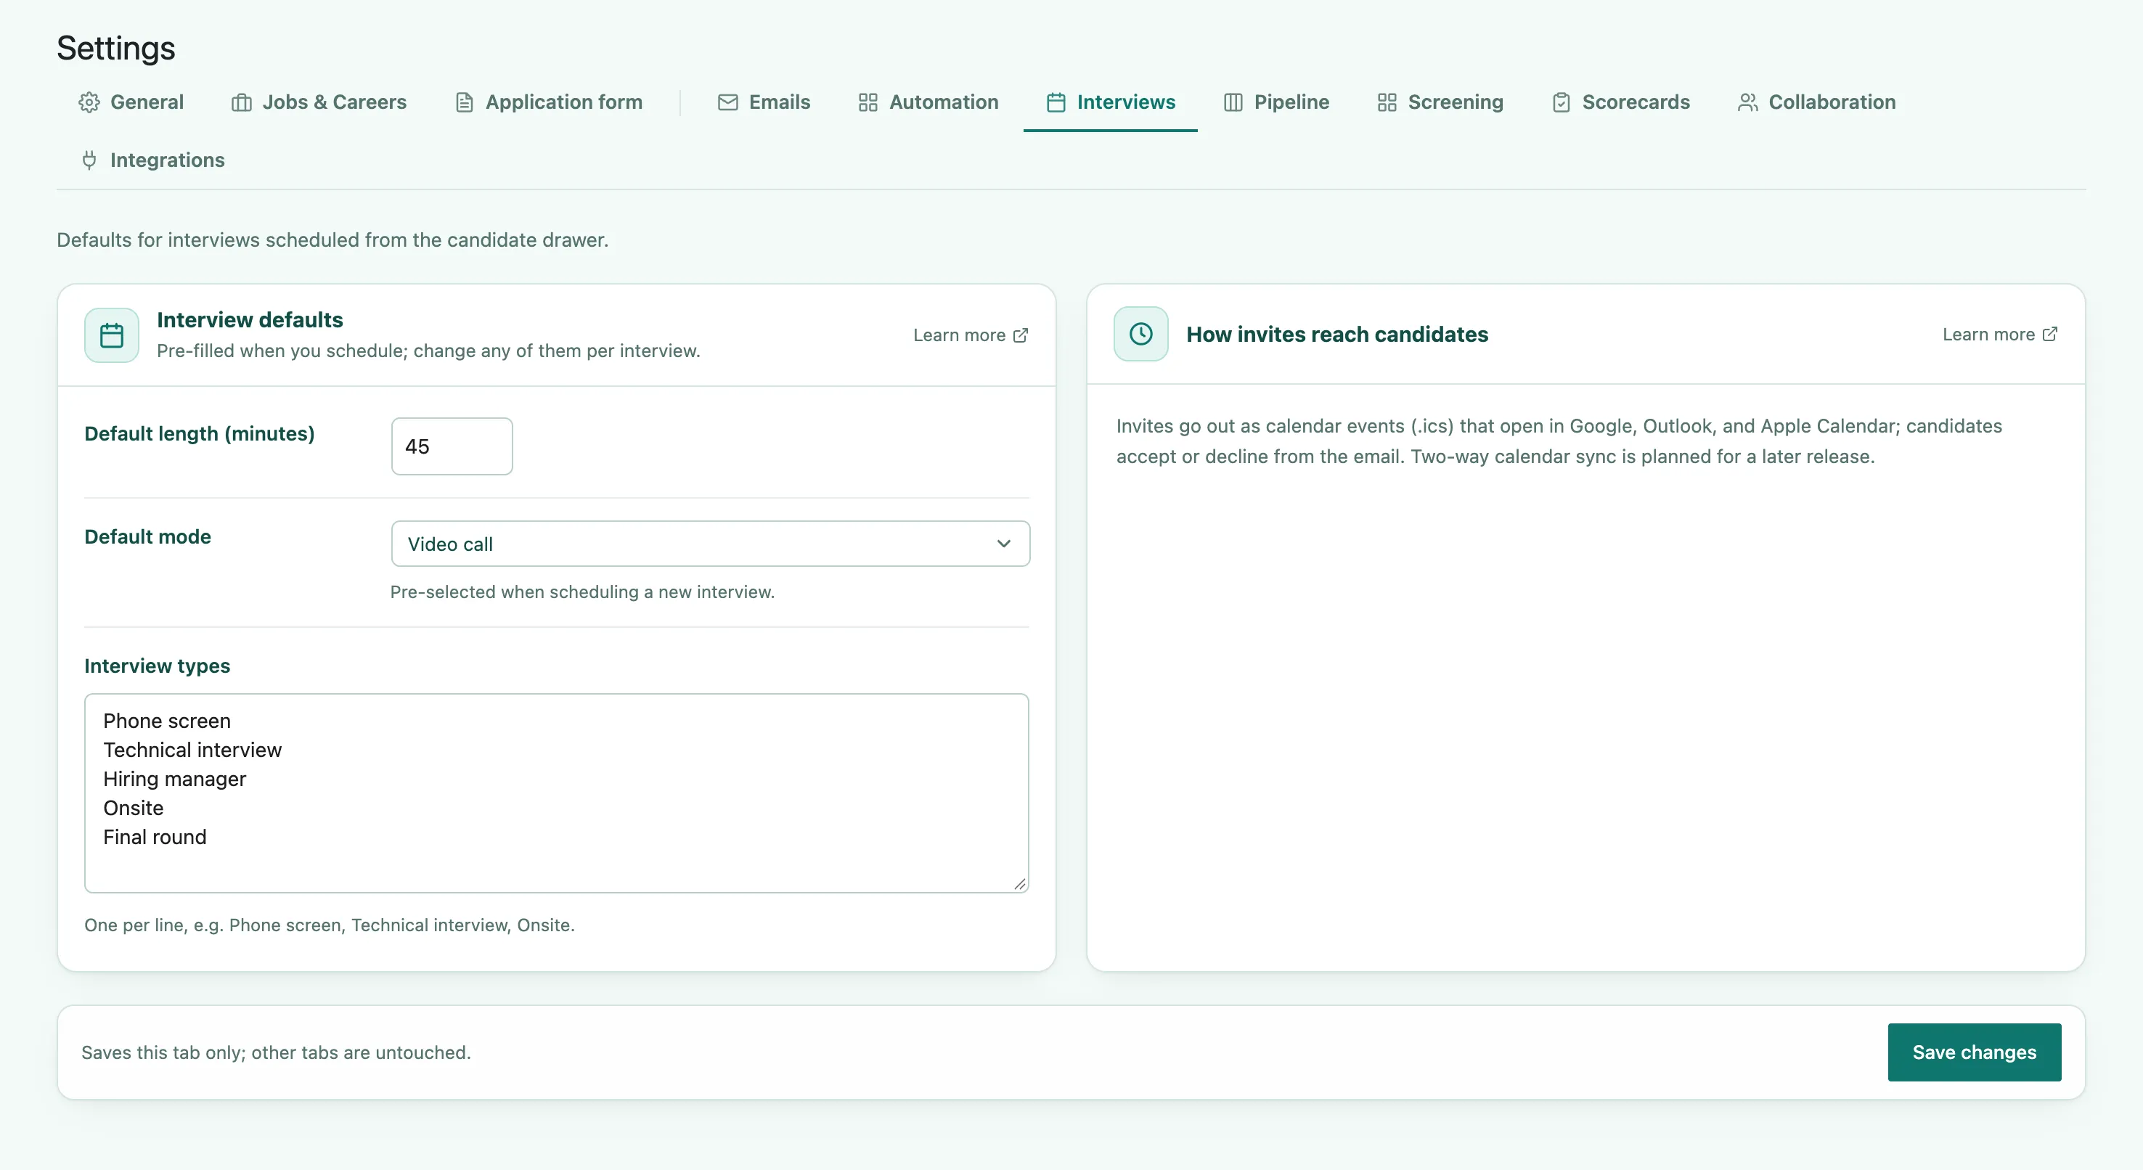Open the General settings tab
Screen dimensions: 2143x1170
click(131, 102)
